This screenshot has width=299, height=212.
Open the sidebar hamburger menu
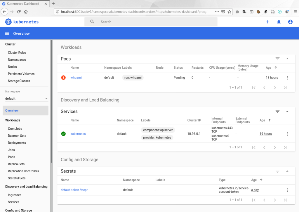pos(7,34)
